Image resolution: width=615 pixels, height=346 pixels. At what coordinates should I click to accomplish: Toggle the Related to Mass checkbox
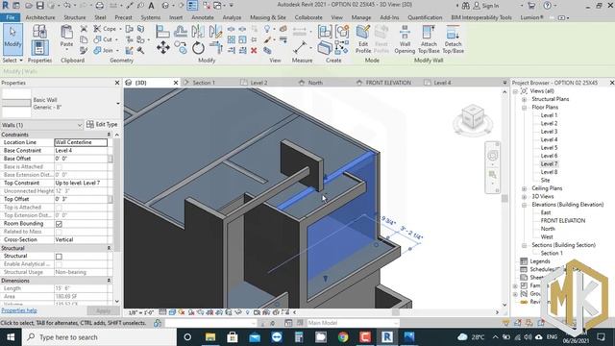[x=59, y=232]
